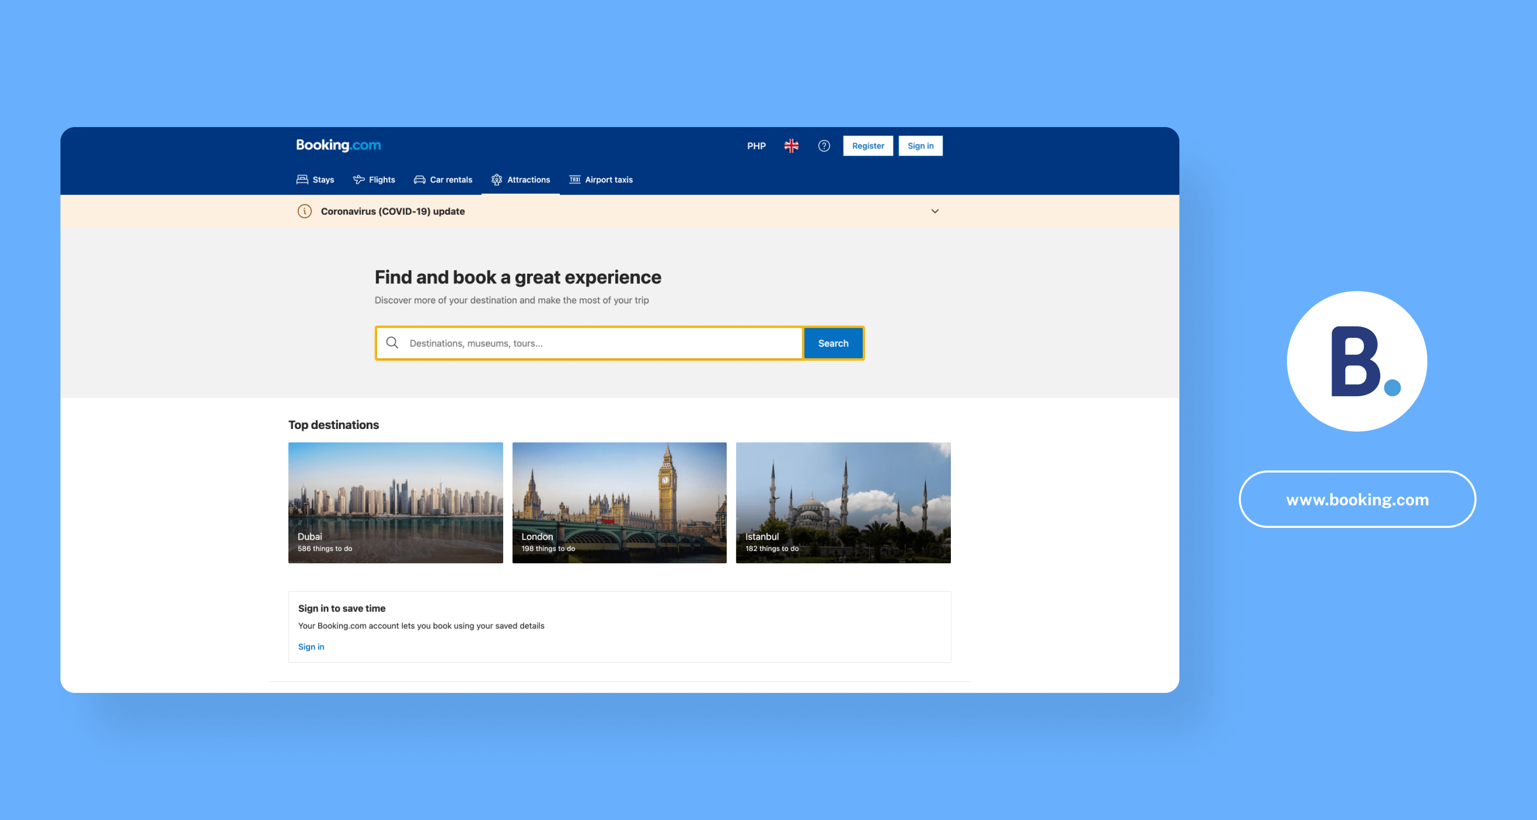Select the Istanbul destination thumbnail
1537x820 pixels.
842,502
